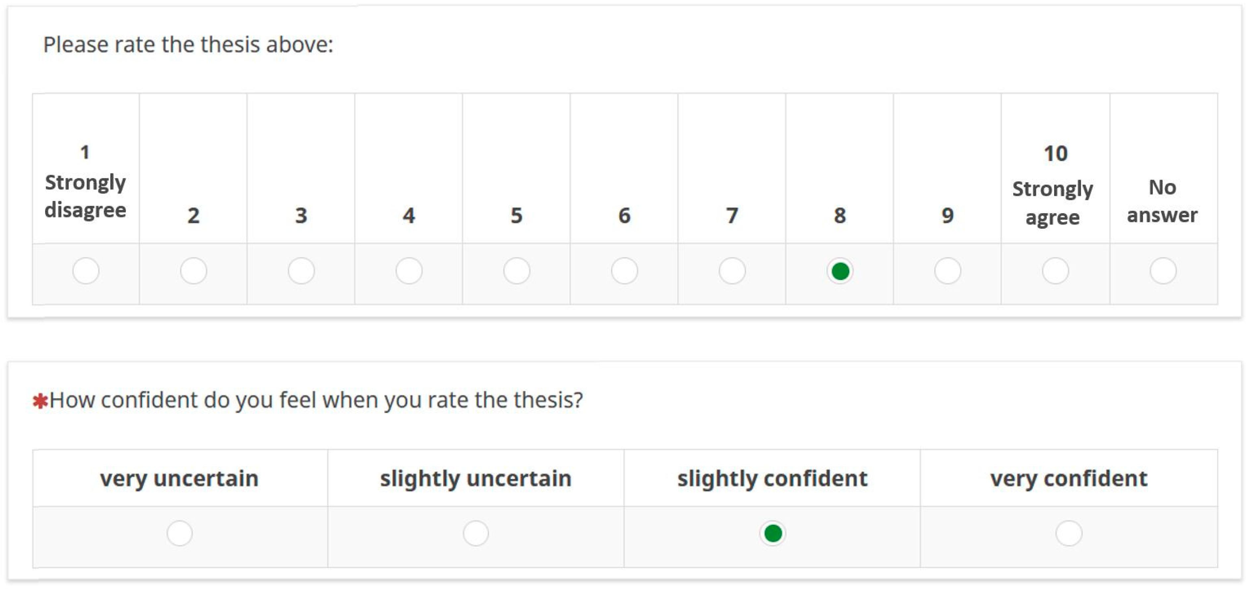Select very uncertain confidence option
This screenshot has height=589, width=1249.
pos(179,533)
